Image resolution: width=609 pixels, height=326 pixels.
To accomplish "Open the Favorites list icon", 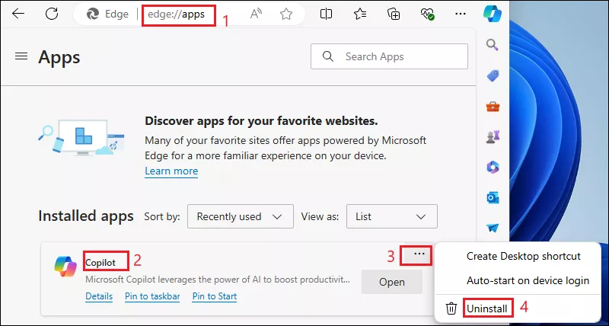I will point(360,14).
